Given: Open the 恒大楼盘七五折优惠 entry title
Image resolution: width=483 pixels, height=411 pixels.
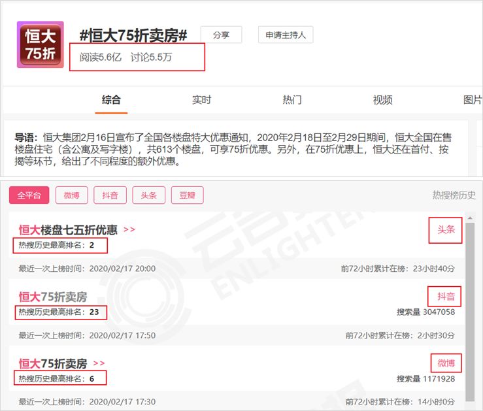Looking at the screenshot, I should click(68, 229).
